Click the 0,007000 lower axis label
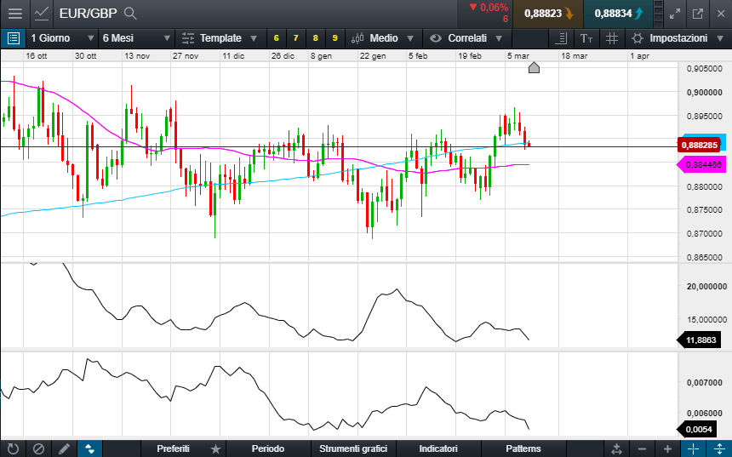 click(x=704, y=383)
